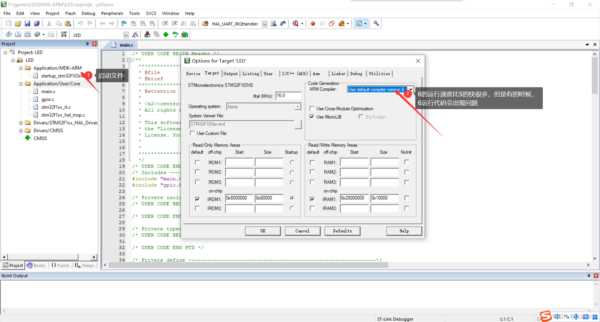Check the RAM1 default checkbox
This screenshot has width=600, height=322.
coord(312,162)
